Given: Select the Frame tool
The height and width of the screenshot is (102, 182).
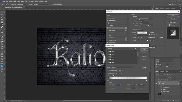Looking at the screenshot, I should 2,22.
